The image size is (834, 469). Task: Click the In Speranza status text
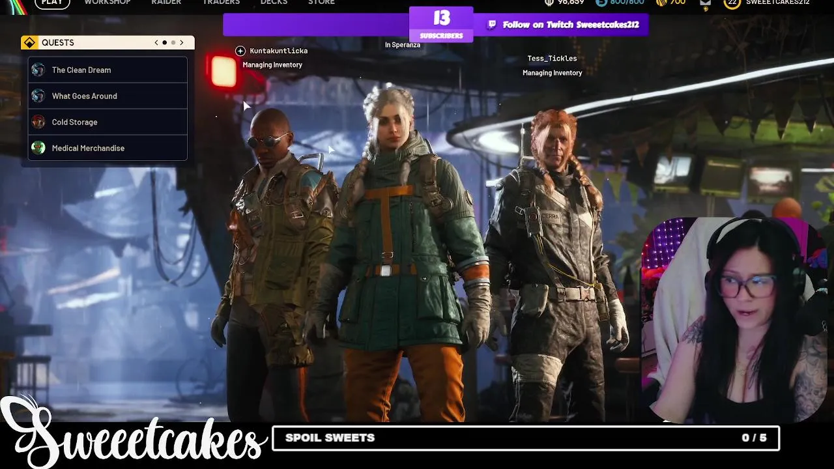coord(403,45)
